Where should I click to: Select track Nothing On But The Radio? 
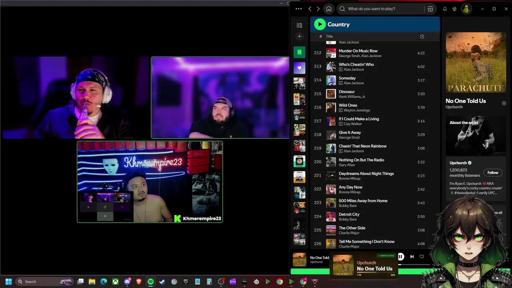[375, 162]
